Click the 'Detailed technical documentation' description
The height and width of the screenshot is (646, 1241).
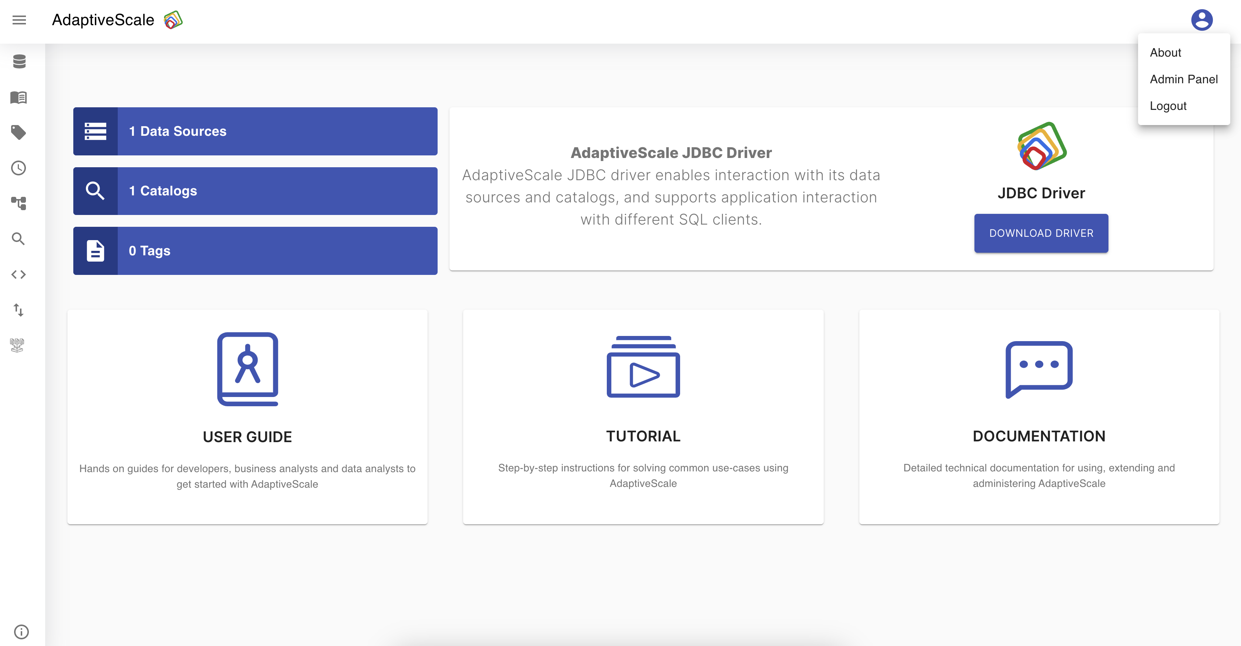coord(1039,475)
